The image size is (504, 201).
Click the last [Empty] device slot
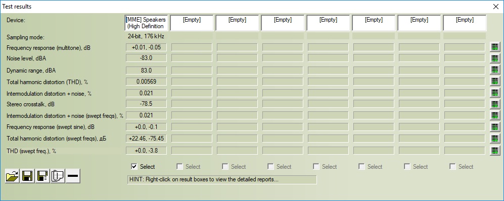465,23
